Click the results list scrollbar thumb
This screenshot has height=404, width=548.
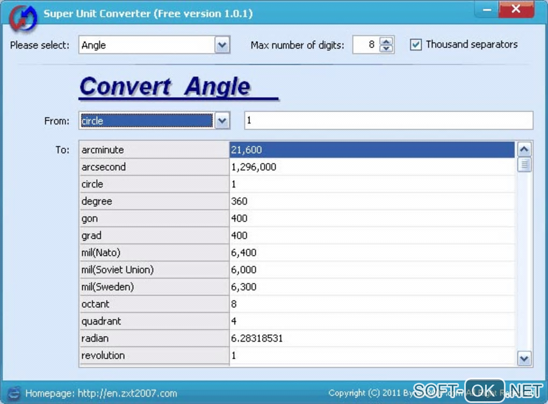524,164
